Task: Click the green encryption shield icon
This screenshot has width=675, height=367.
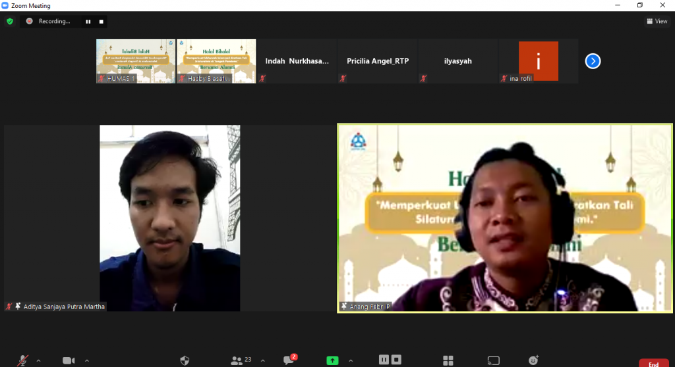Action: pyautogui.click(x=10, y=21)
